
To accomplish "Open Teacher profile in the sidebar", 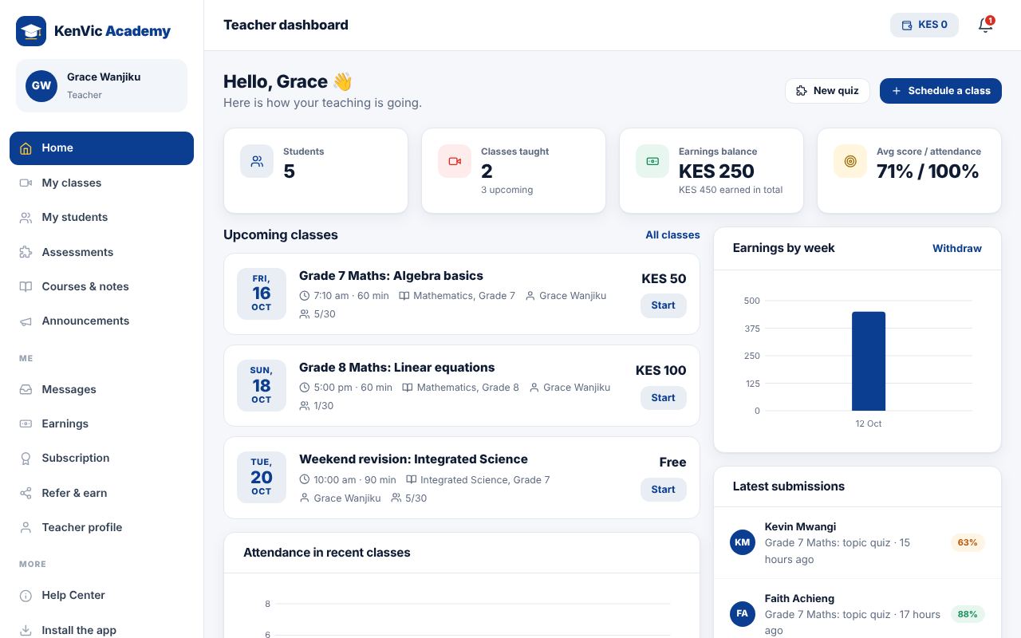I will tap(101, 527).
